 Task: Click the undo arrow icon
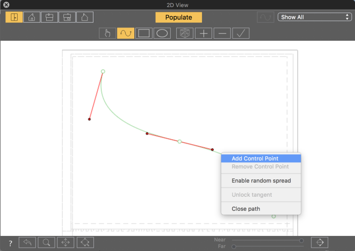click(27, 242)
